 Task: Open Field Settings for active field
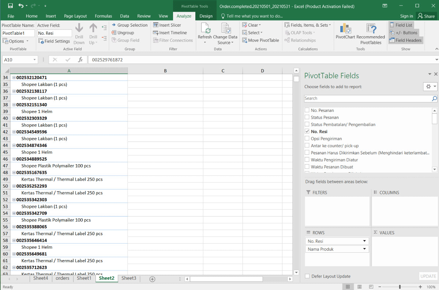click(54, 41)
